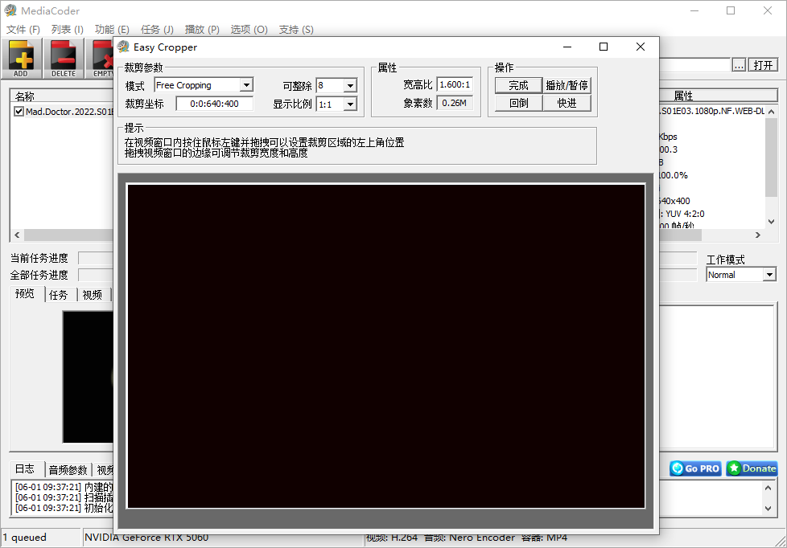Screen dimensions: 787x548
Task: Click the Go PRO button
Action: pyautogui.click(x=695, y=468)
